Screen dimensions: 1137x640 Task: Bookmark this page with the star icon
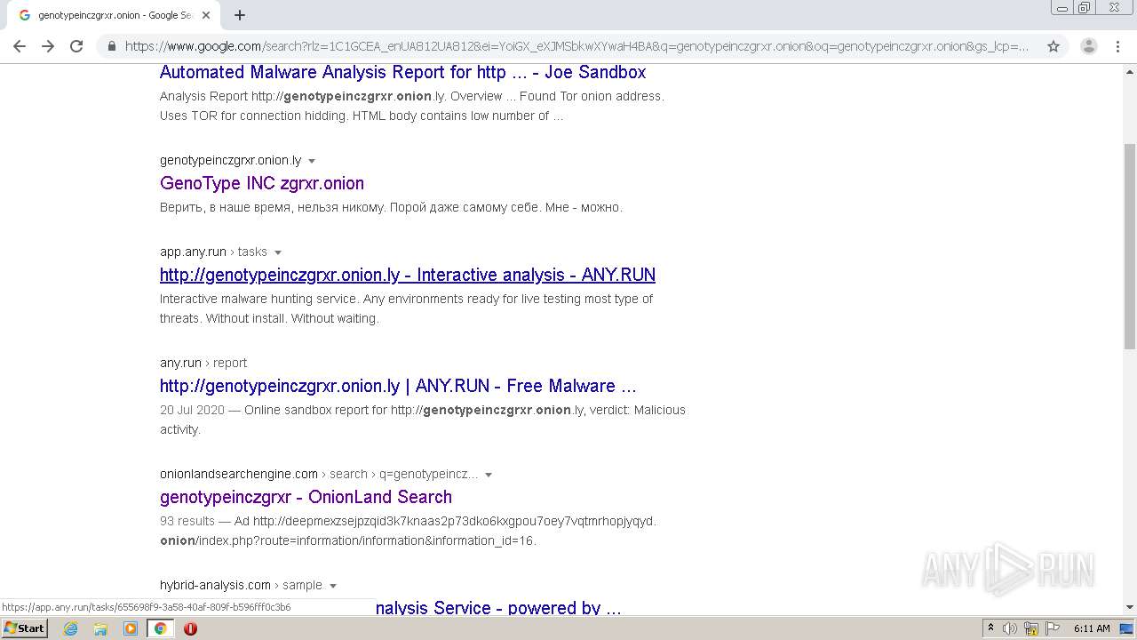pos(1054,46)
